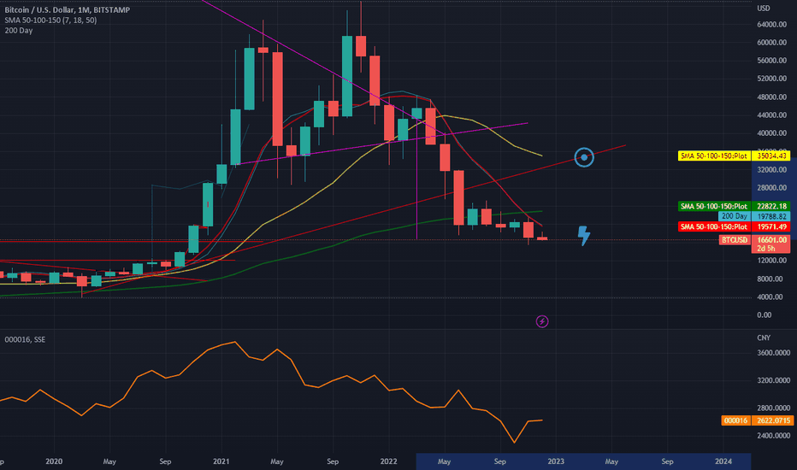Click the 2022 time axis label
Screen dimensions: 797x470
(x=388, y=461)
